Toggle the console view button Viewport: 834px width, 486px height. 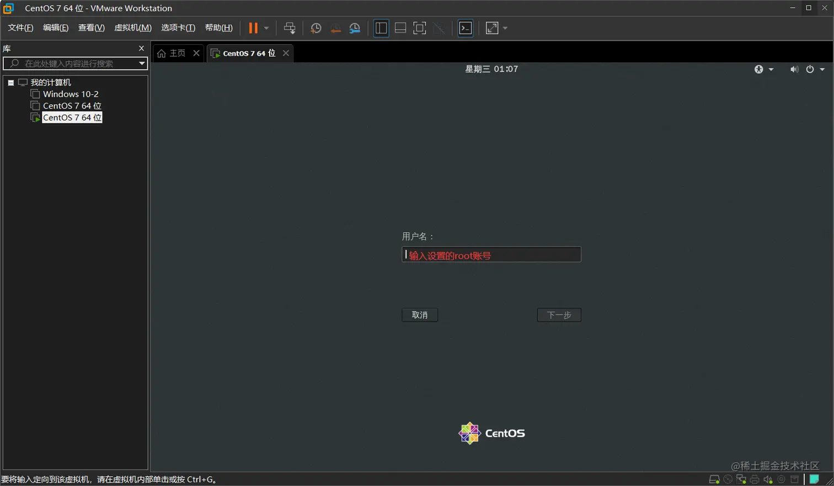coord(466,28)
